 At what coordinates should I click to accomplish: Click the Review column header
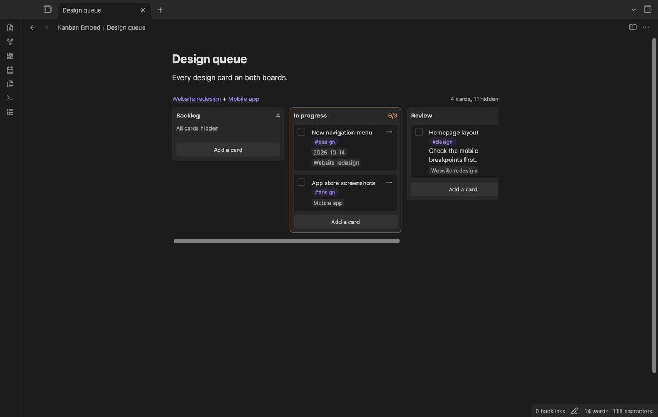(422, 116)
